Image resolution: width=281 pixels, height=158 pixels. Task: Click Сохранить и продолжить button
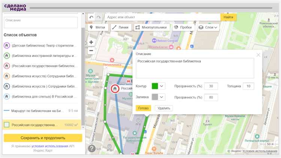tap(43, 138)
